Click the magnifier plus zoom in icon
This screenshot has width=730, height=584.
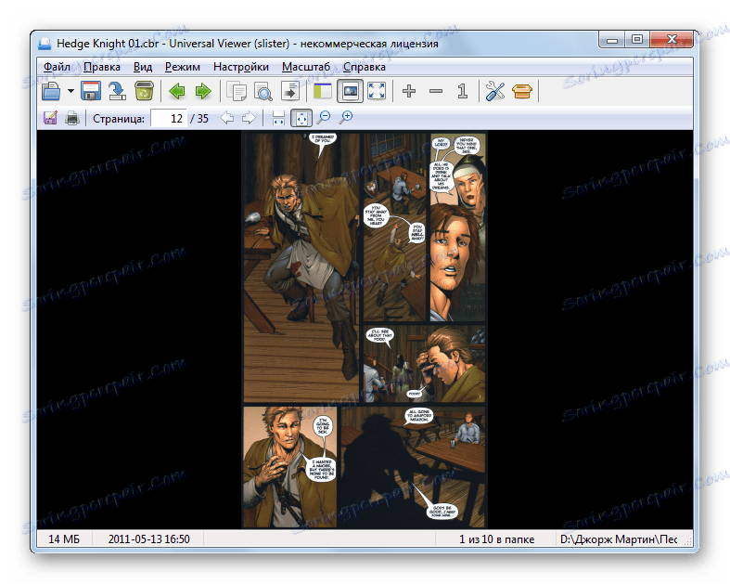click(345, 118)
